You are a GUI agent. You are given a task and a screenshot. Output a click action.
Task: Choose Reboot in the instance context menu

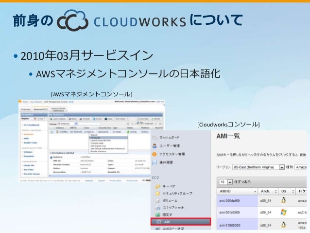(x=108, y=135)
